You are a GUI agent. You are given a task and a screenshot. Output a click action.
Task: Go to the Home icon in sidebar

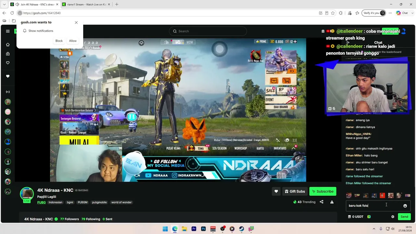point(8,45)
